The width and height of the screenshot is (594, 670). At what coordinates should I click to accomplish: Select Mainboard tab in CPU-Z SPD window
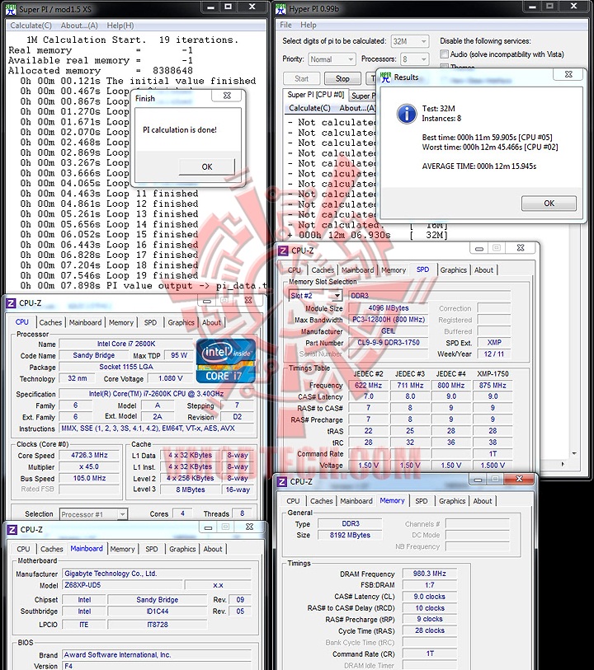(357, 270)
